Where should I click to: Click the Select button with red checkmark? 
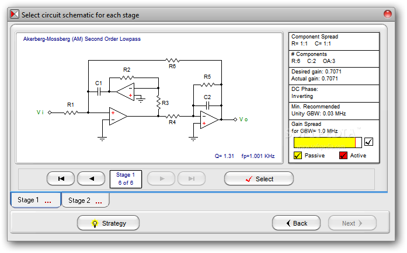[x=259, y=178]
